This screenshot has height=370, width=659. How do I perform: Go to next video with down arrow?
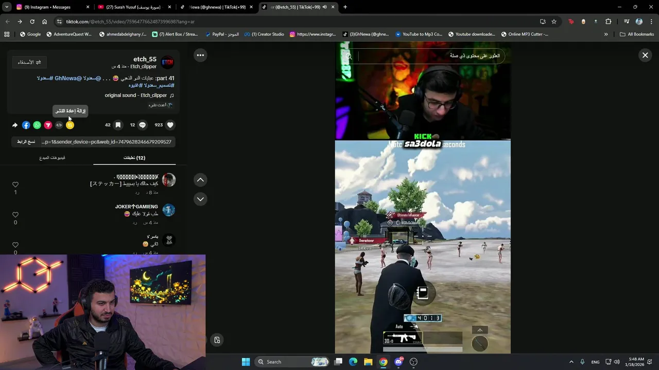point(200,199)
